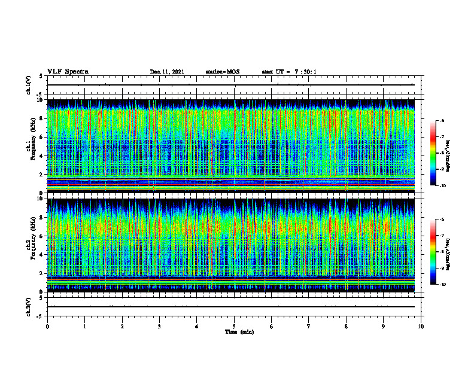Click the ch.1 spectrogram color scale bar
This screenshot has width=474, height=366.
coord(433,153)
